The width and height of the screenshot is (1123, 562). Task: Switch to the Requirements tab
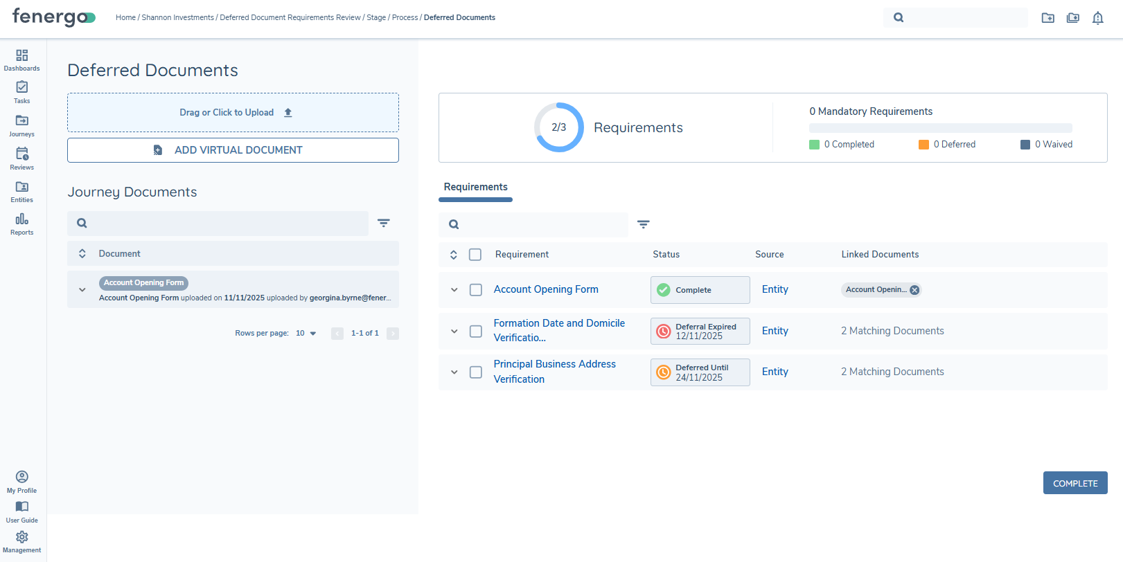coord(475,187)
